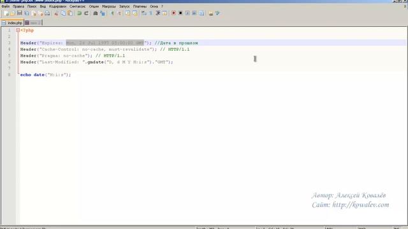The height and width of the screenshot is (229, 408).
Task: Save the current recorded macro icon
Action: (x=201, y=13)
